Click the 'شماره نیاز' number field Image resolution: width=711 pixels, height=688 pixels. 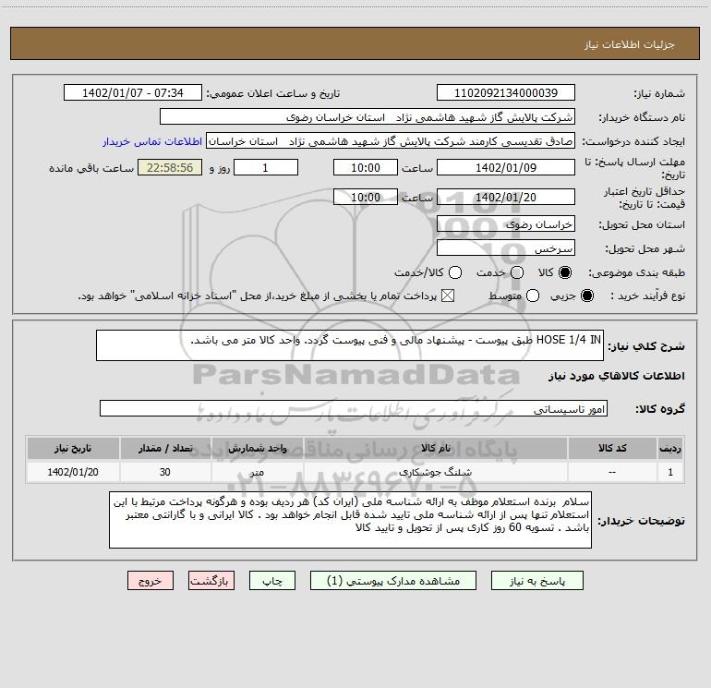pyautogui.click(x=505, y=93)
